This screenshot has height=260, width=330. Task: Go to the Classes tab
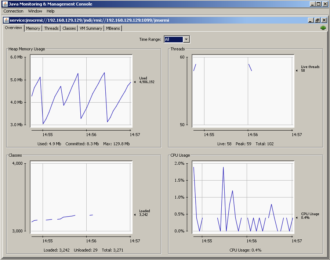[x=69, y=28]
